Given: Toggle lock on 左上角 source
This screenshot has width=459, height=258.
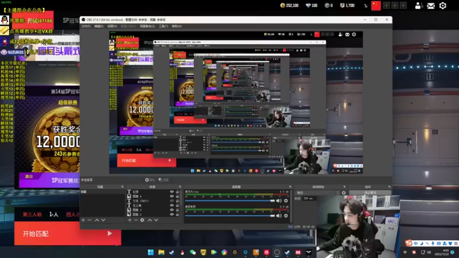Looking at the screenshot, I should (177, 205).
